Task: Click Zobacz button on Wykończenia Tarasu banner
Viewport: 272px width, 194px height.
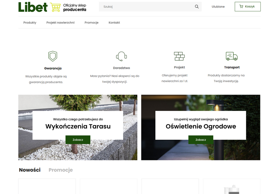Action: pos(78,140)
